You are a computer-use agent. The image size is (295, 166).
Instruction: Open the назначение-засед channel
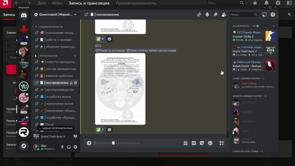(56, 33)
